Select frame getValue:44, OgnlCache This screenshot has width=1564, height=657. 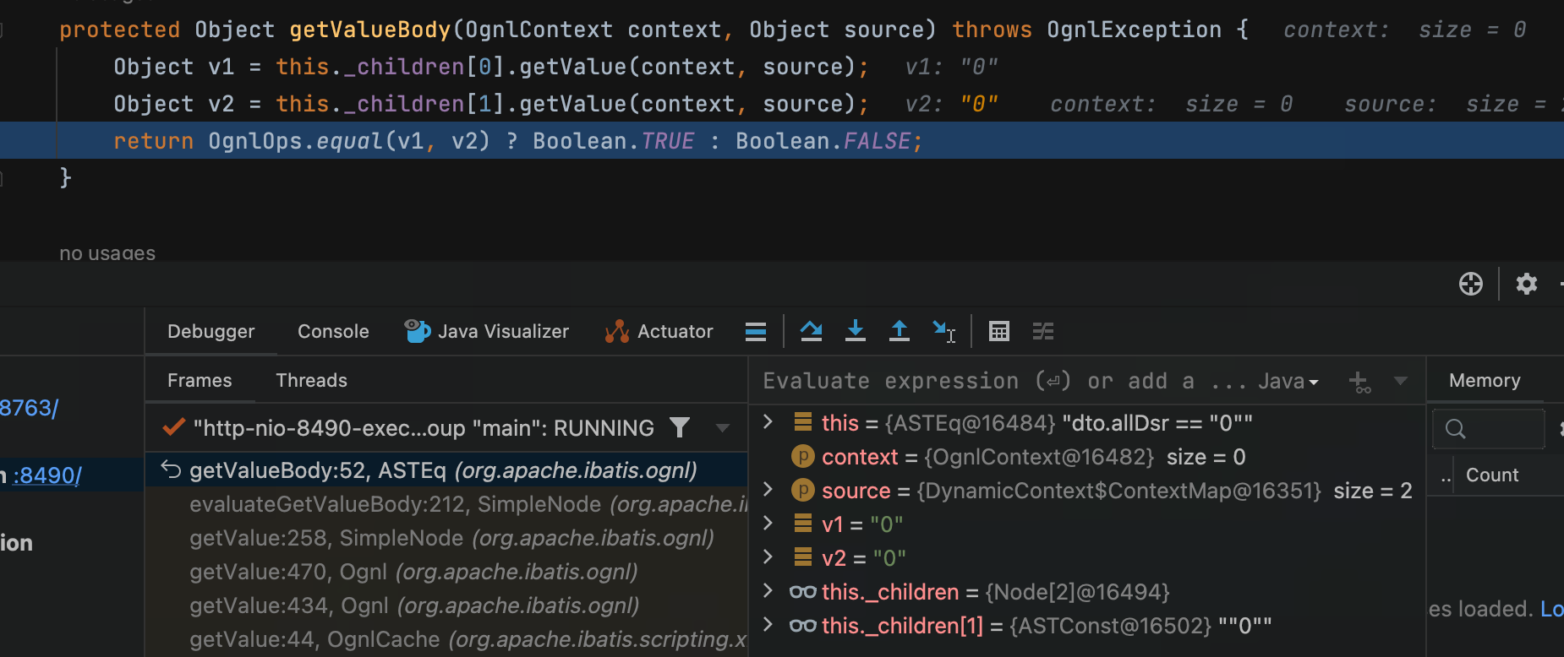(x=446, y=639)
